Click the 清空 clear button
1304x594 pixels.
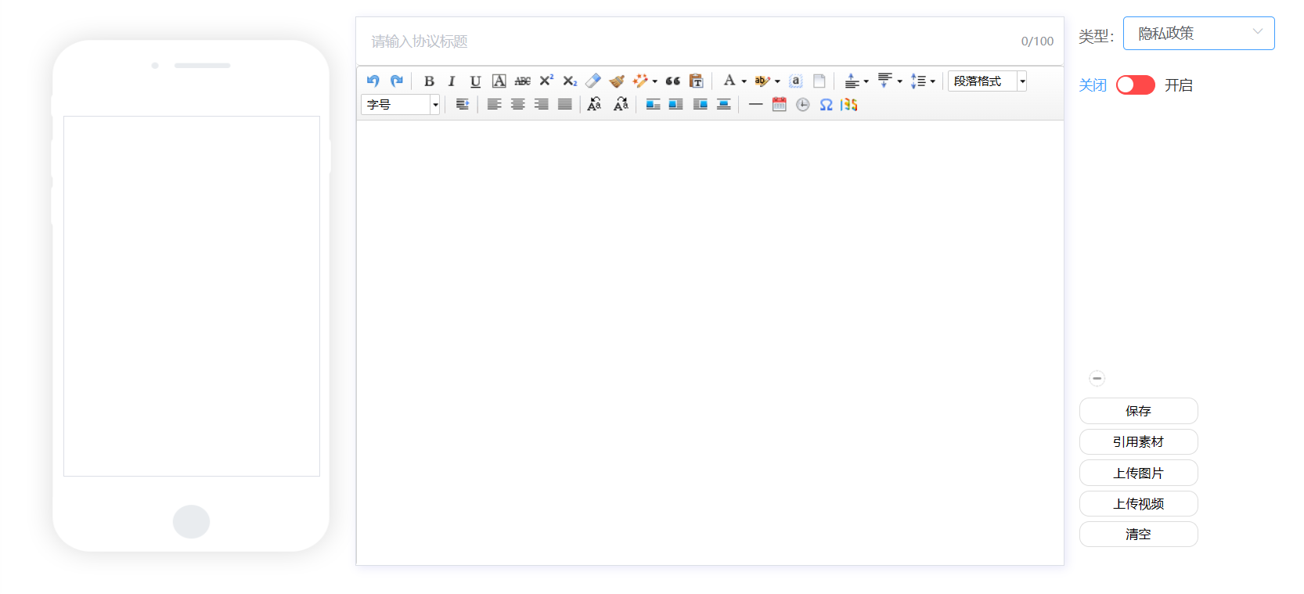1138,534
